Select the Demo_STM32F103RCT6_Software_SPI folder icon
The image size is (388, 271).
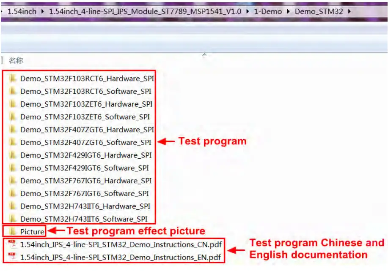tap(12, 91)
